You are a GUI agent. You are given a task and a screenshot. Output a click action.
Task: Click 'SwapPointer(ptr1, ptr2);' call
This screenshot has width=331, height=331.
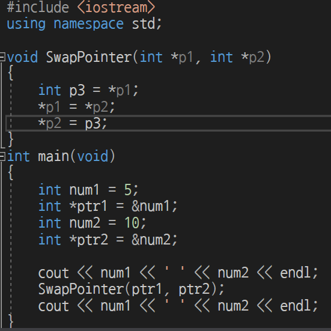(131, 289)
